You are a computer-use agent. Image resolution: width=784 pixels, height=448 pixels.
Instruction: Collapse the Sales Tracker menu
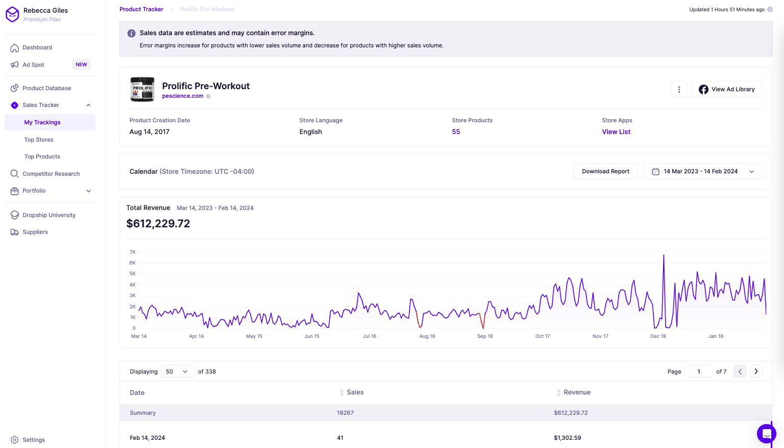pyautogui.click(x=88, y=105)
